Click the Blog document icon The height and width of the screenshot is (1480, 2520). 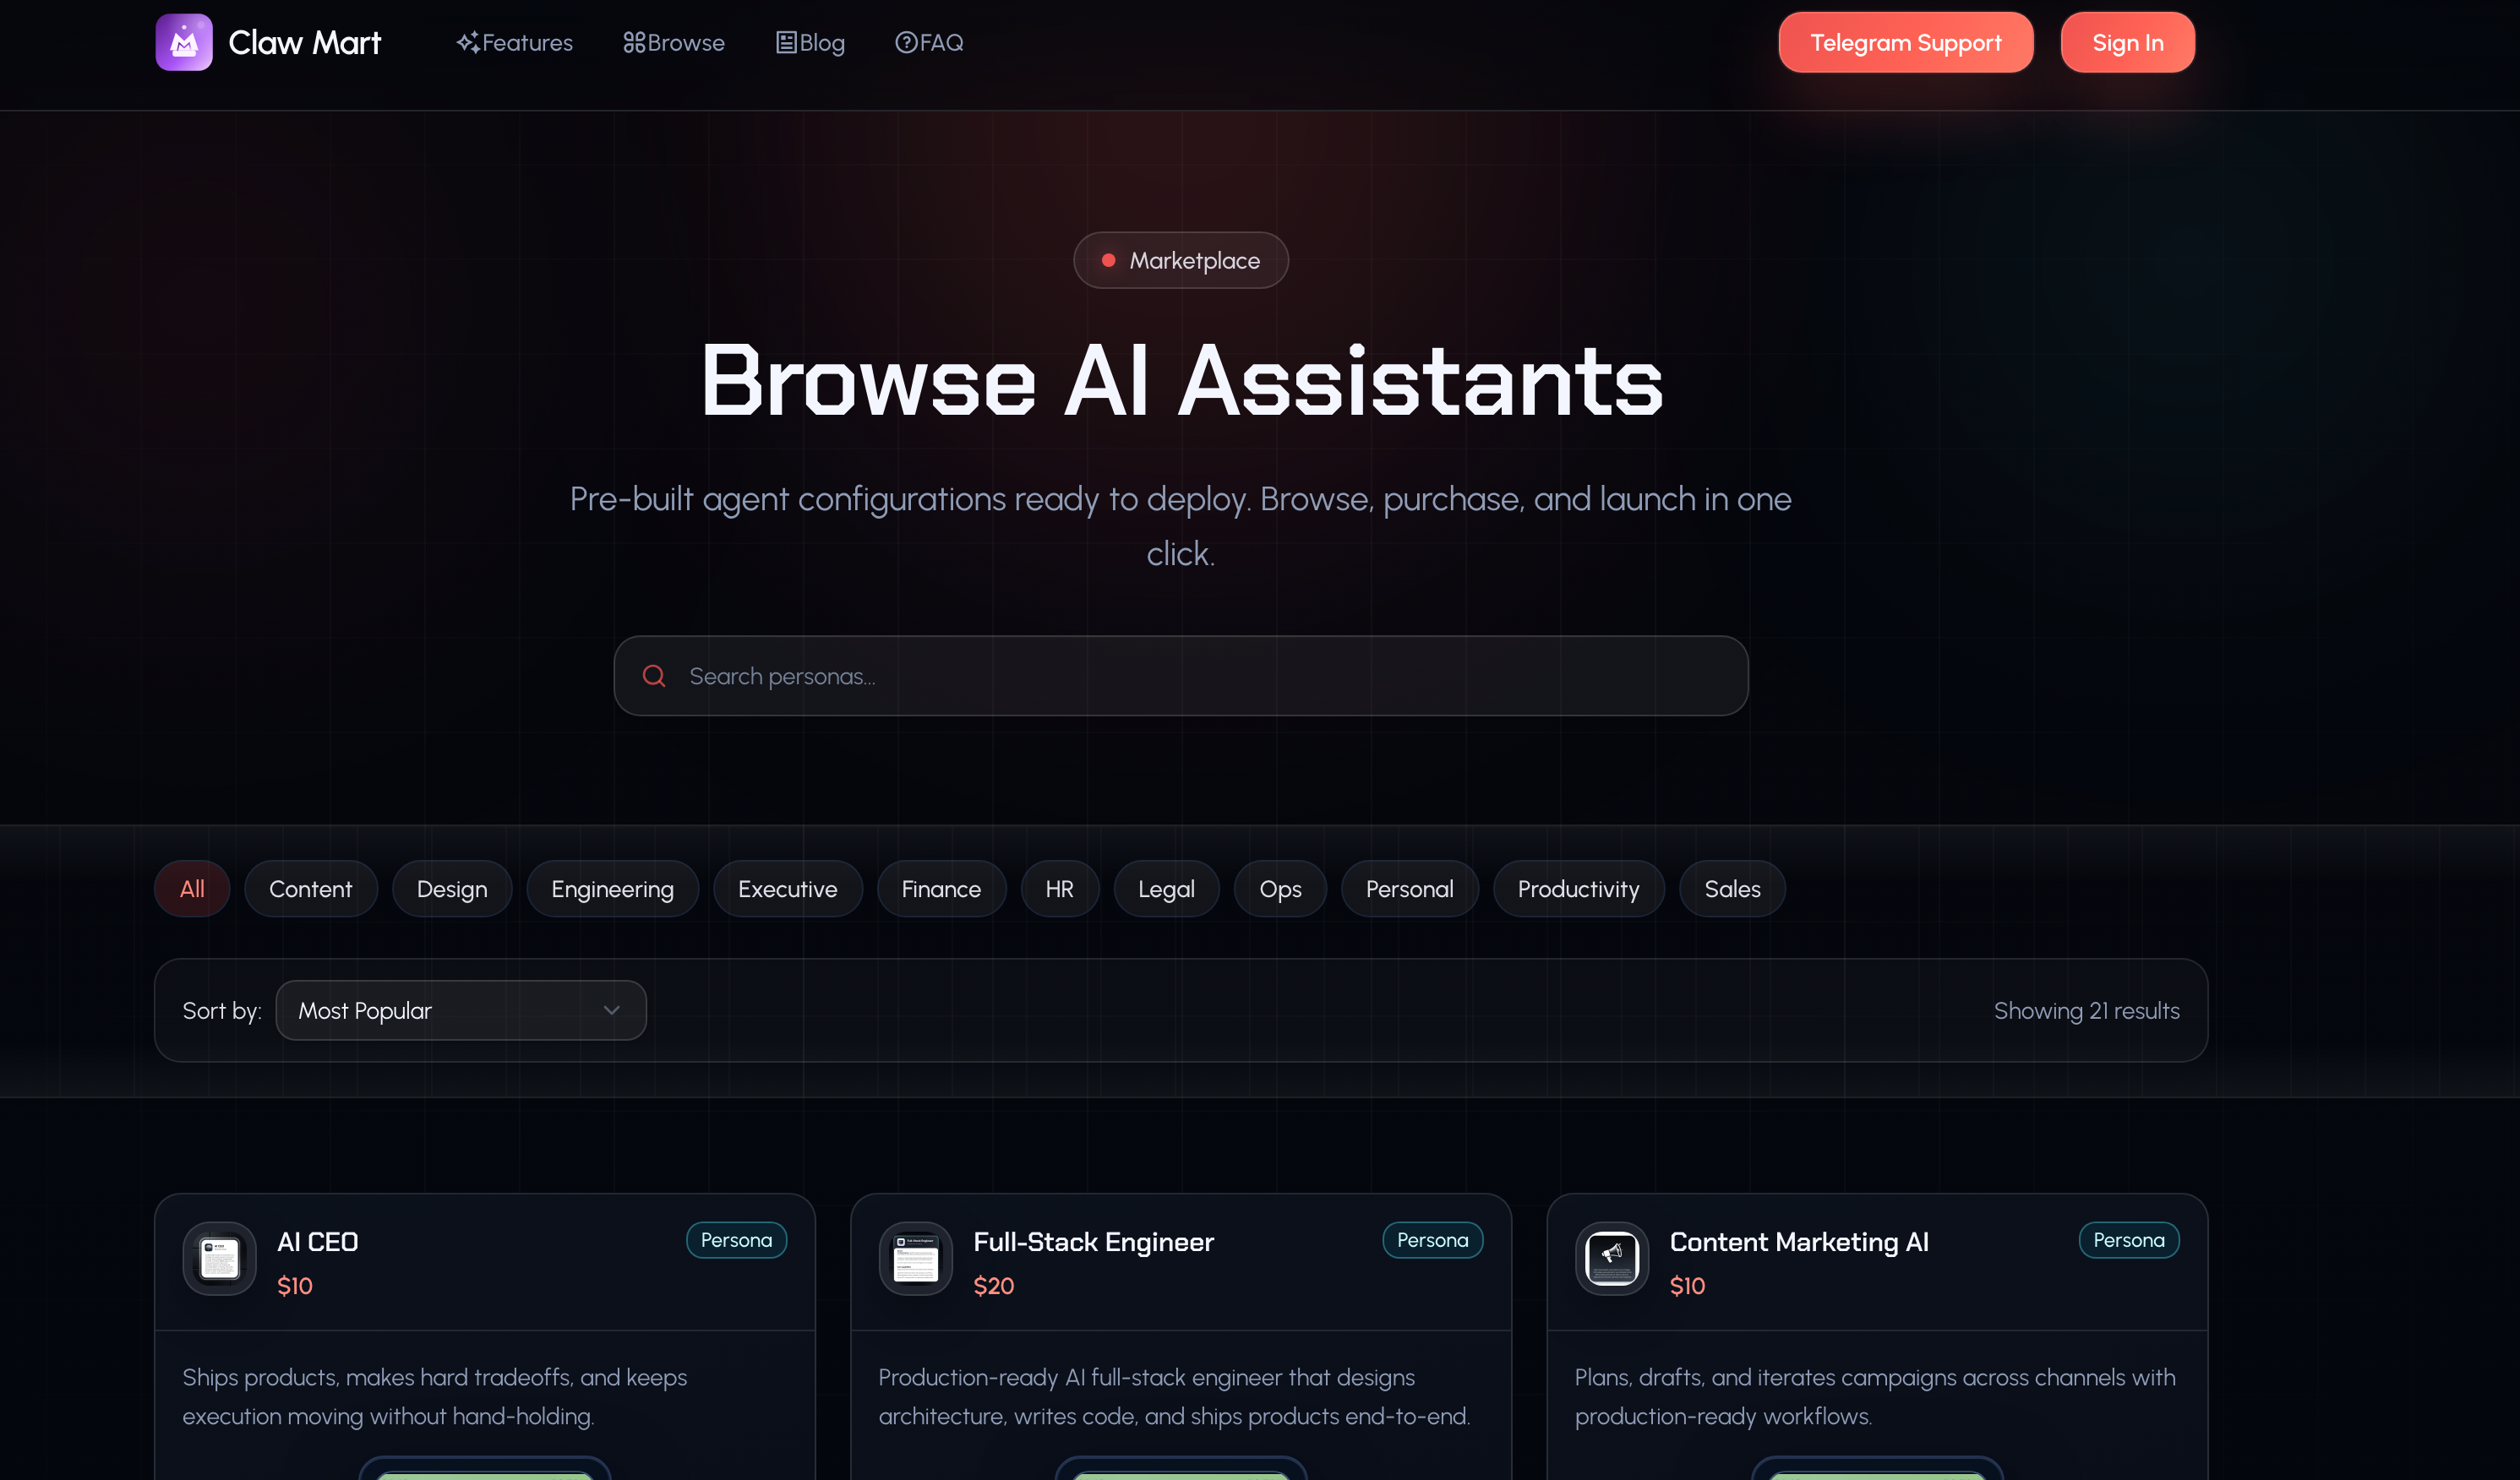click(x=785, y=42)
